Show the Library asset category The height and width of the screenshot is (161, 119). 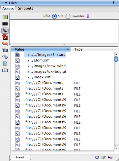click(5, 70)
